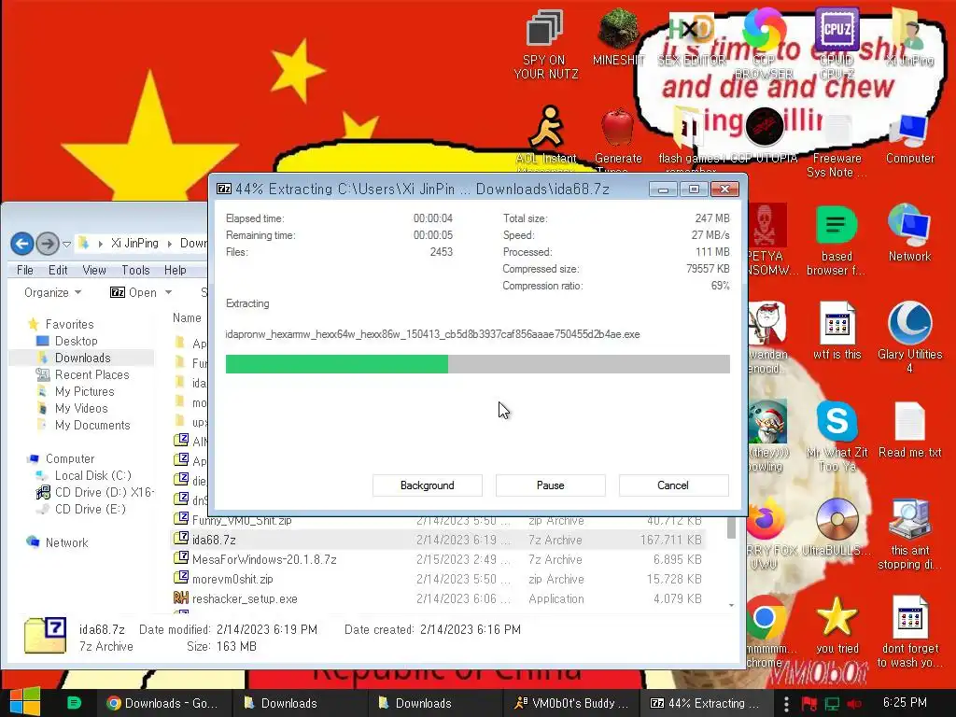Switch to VM0b0t's Buddy taskbar button
This screenshot has width=956, height=717.
tap(570, 703)
